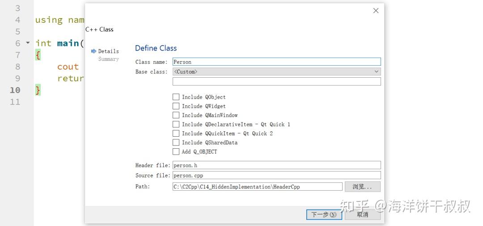This screenshot has width=483, height=226.
Task: Click the Header file field
Action: pos(276,165)
